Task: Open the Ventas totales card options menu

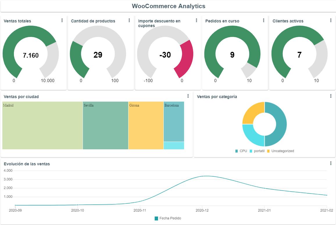Action: click(62, 20)
